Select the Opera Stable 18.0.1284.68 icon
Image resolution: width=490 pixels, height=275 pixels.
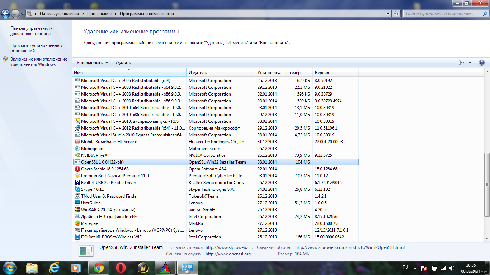click(x=77, y=169)
